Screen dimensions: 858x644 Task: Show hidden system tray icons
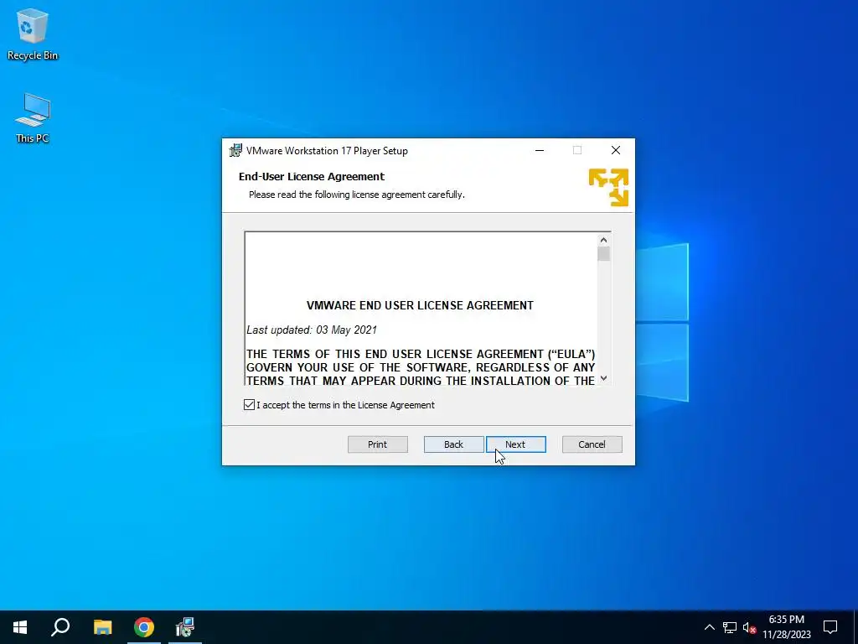tap(709, 627)
